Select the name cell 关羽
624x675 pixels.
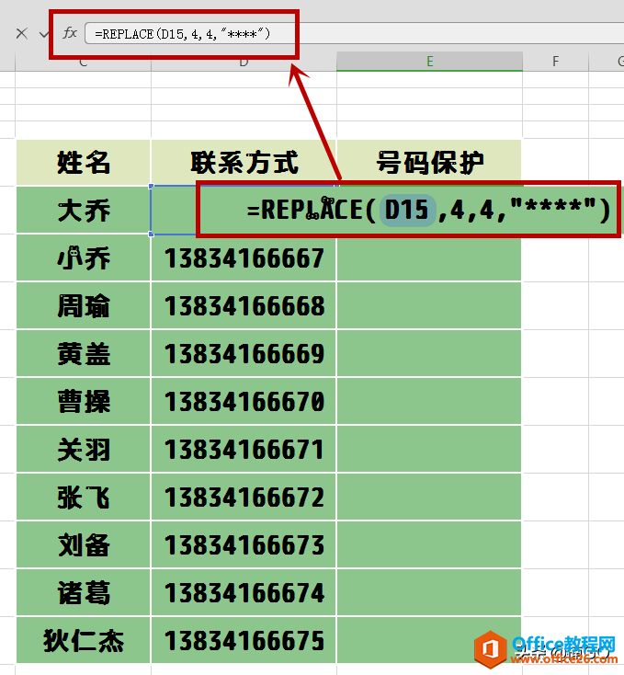(84, 450)
